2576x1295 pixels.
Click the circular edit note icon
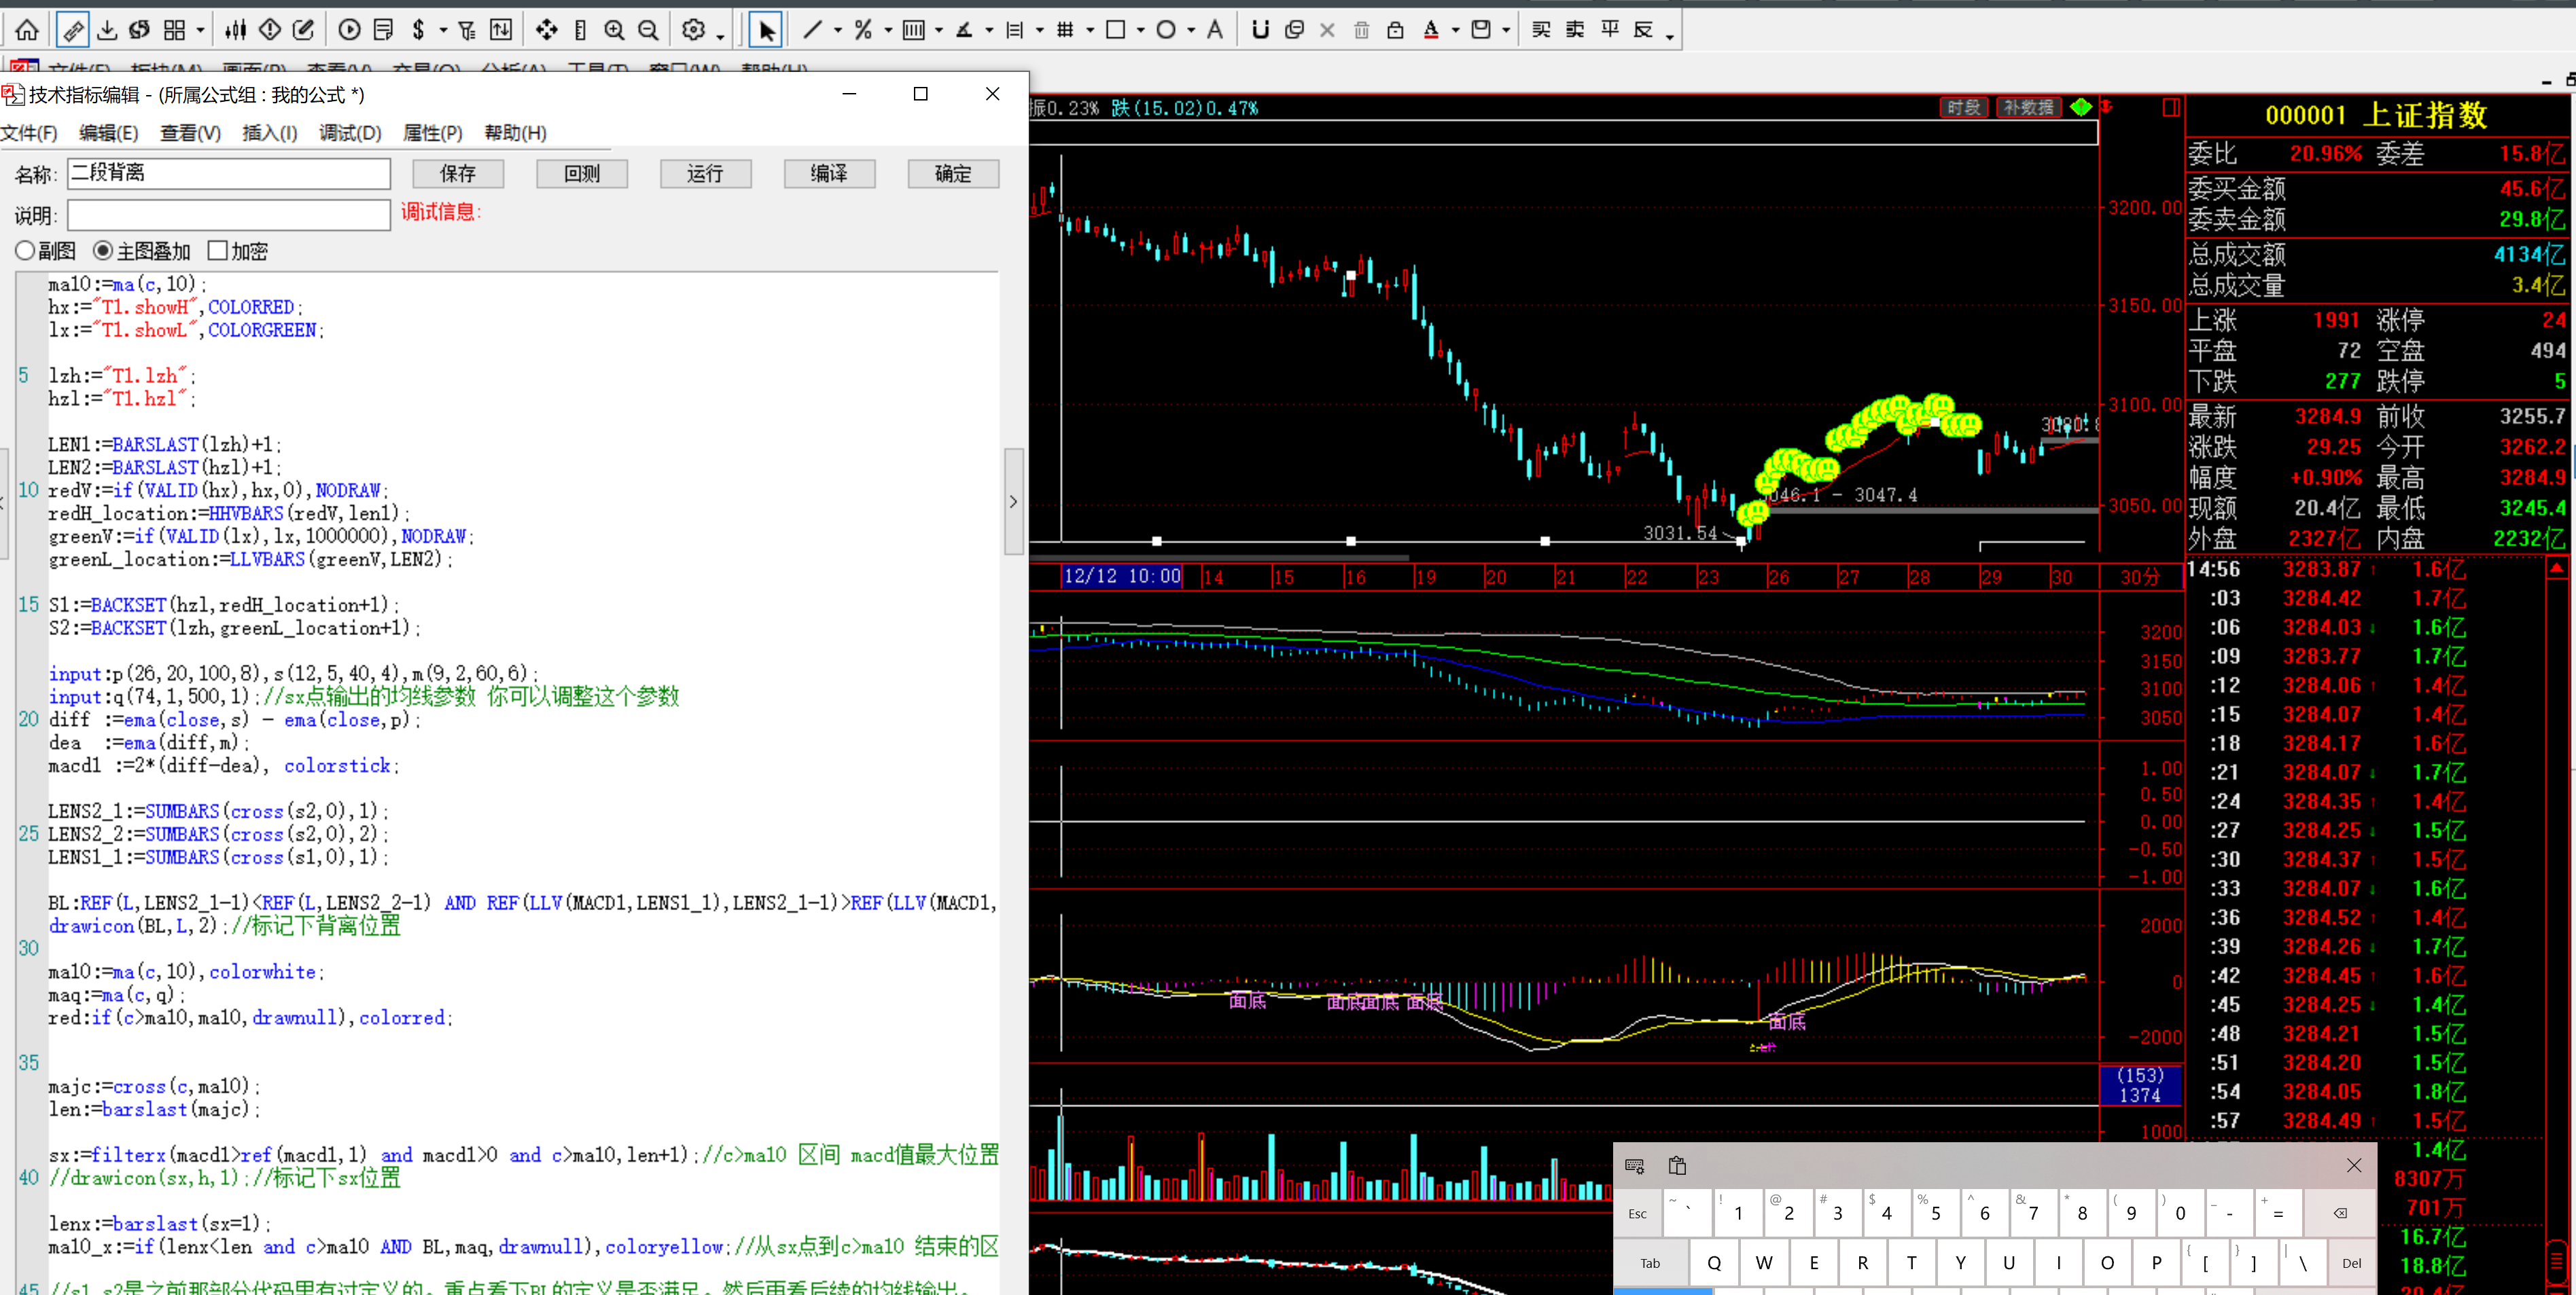[x=304, y=30]
